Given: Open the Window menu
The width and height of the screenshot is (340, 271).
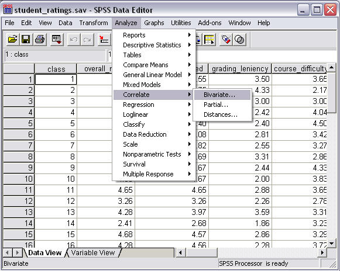Looking at the screenshot, I should click(x=239, y=23).
